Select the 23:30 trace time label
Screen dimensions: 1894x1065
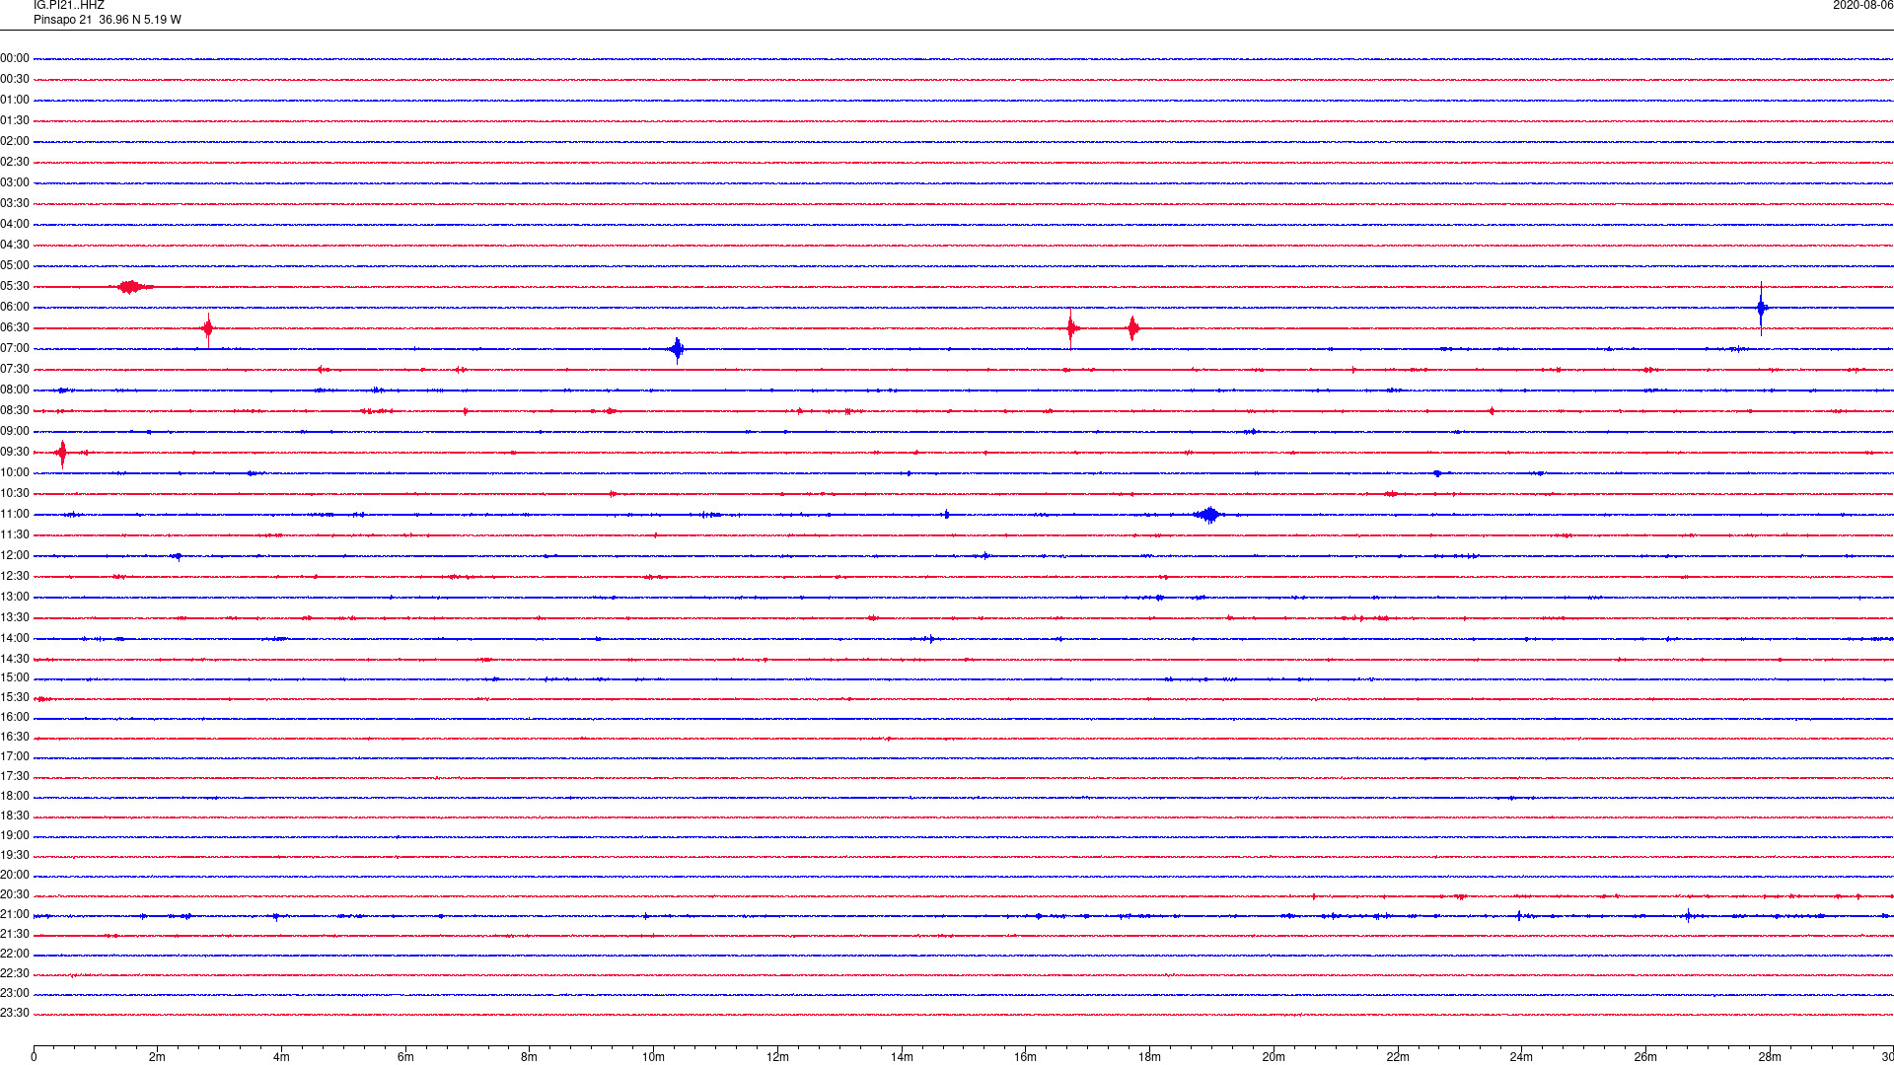click(15, 1014)
